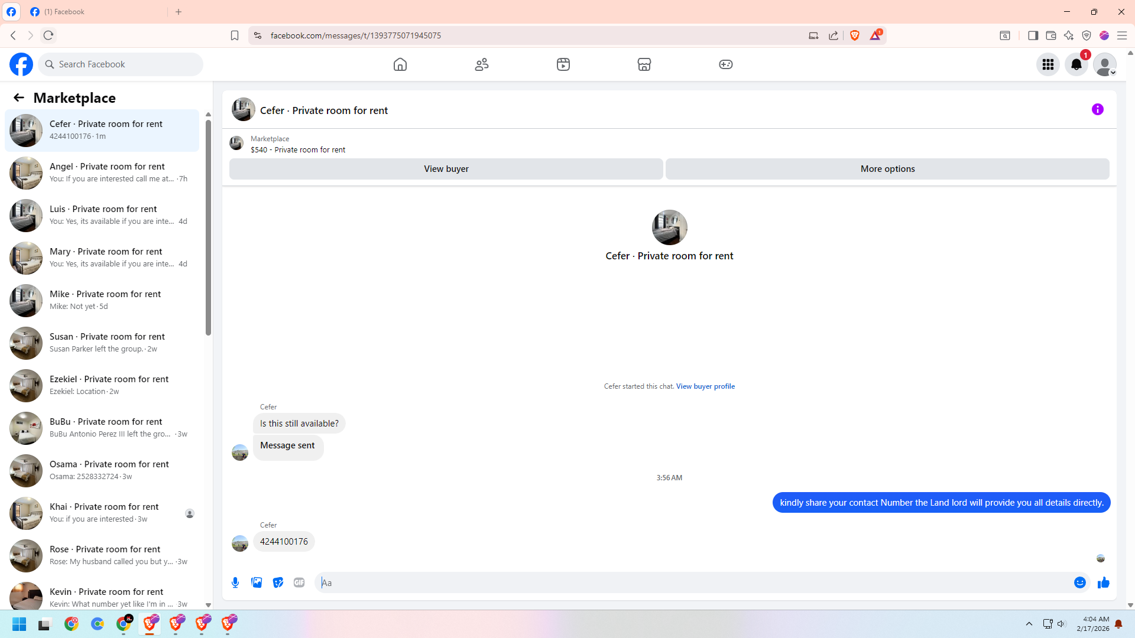
Task: Click the Cefer chat header avatar
Action: pos(243,109)
